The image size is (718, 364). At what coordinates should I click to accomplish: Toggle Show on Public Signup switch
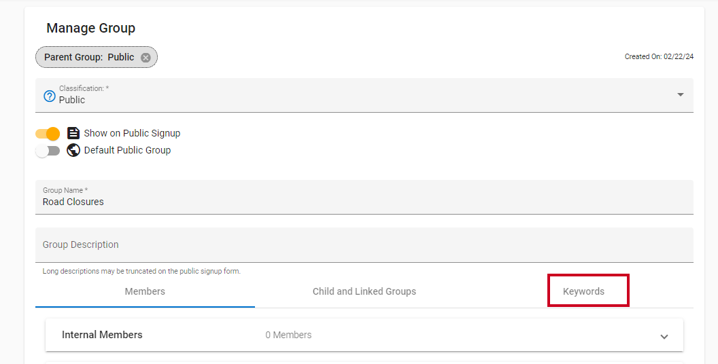coord(48,134)
